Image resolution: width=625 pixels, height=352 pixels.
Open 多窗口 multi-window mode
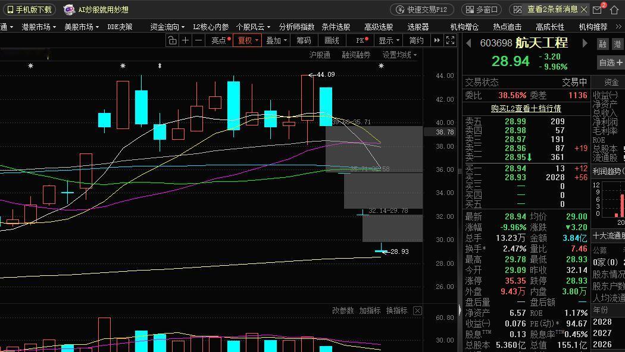click(482, 10)
